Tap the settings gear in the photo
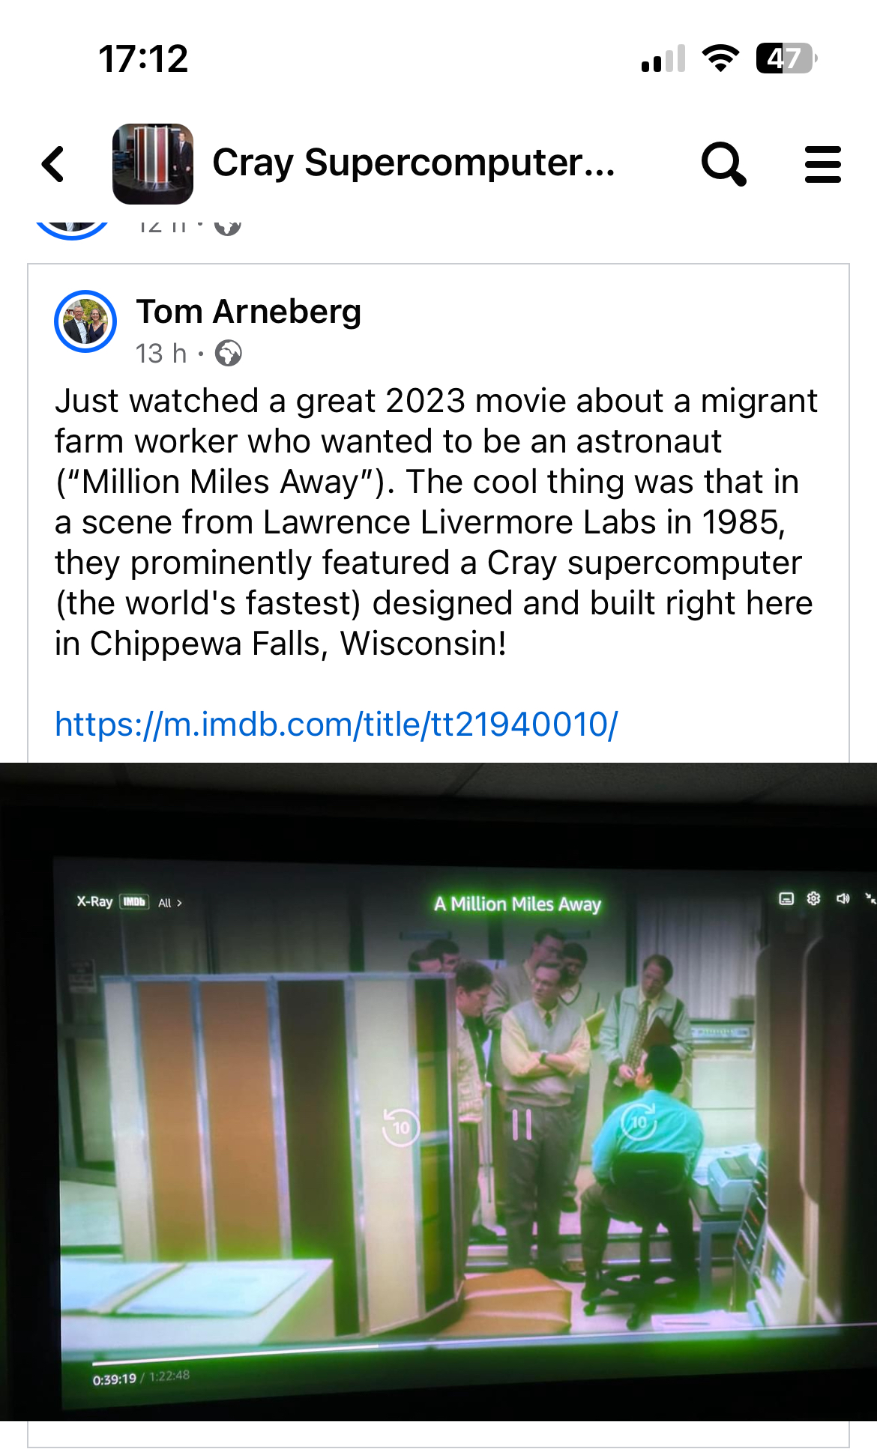Viewport: 877px width, 1455px height. point(814,898)
